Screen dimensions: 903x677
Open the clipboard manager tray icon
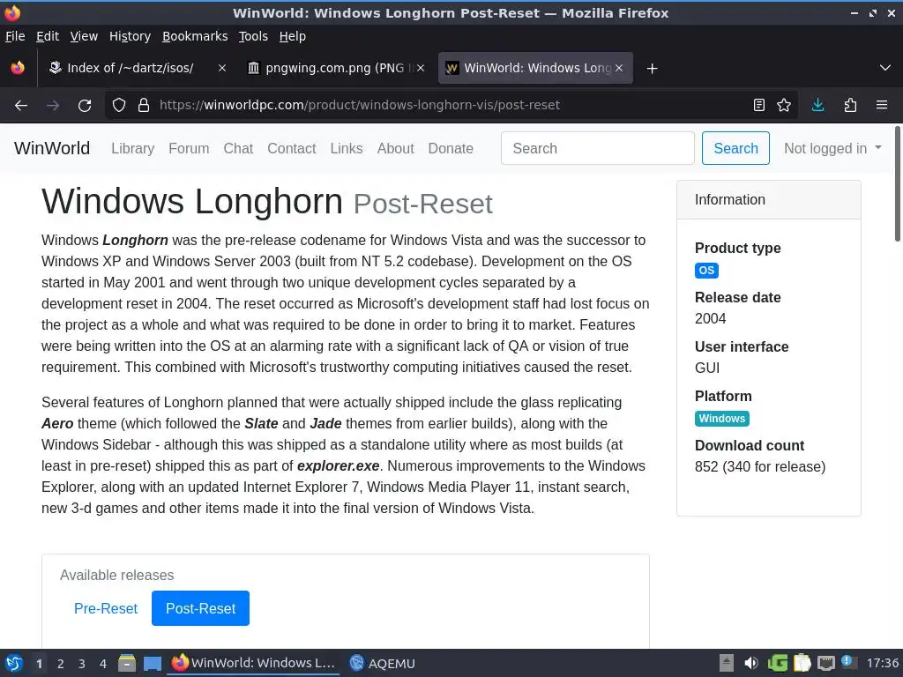[802, 663]
